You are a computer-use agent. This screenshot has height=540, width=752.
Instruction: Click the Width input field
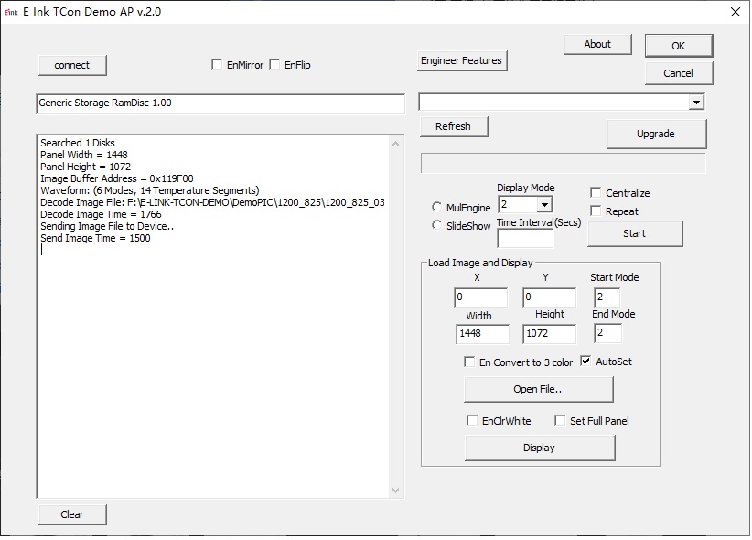[x=482, y=333]
